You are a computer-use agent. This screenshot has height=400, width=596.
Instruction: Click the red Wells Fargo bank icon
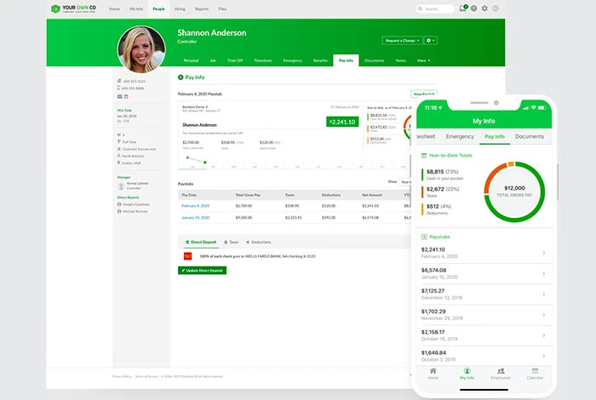coord(188,256)
